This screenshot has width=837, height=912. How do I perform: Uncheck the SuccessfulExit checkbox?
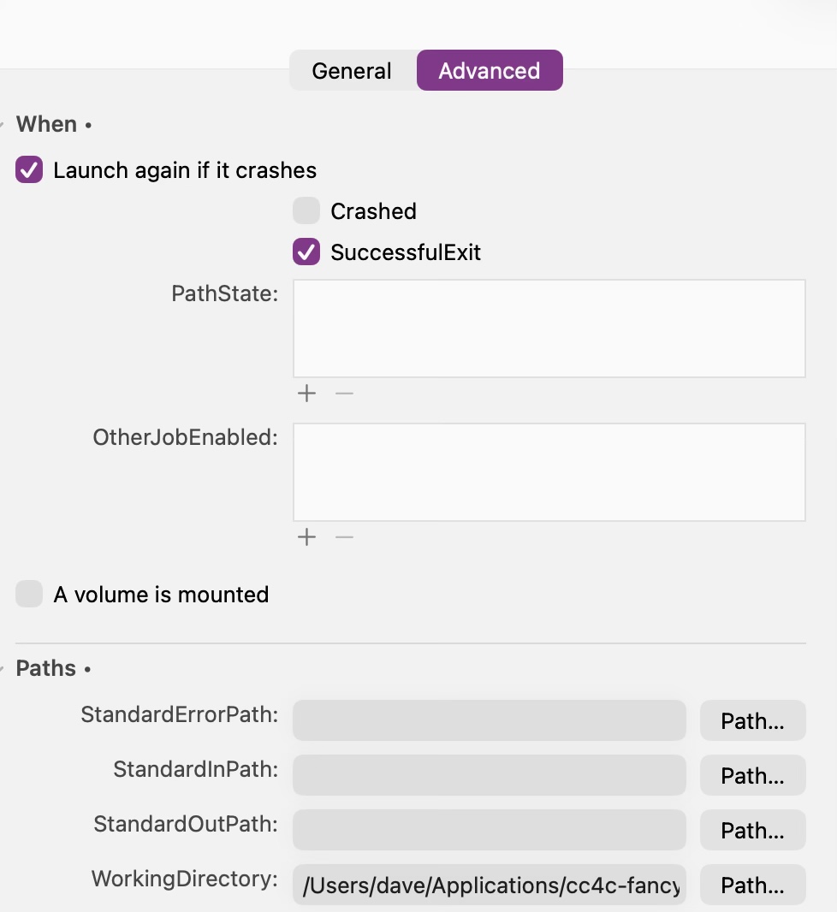pyautogui.click(x=306, y=252)
